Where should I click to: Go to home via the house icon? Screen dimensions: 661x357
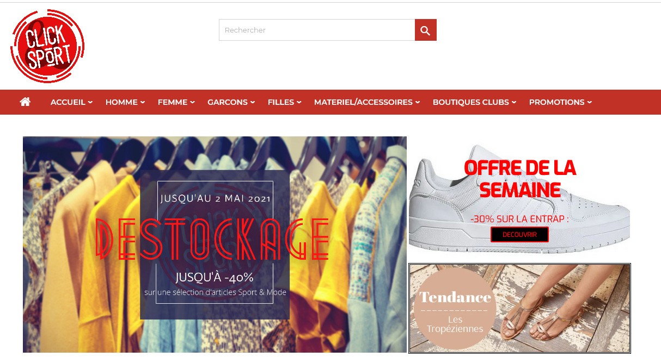[25, 102]
